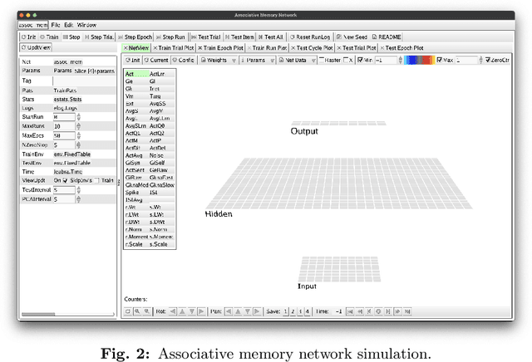532x362 pixels.
Task: Load saved view number 2
Action: 293,311
